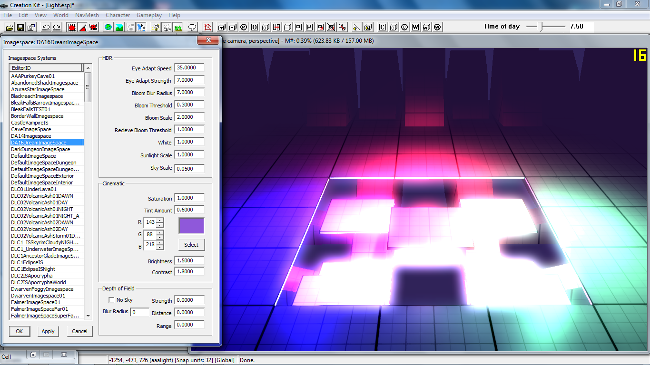Toggle the Snap to Grid icon
The image size is (650, 365).
[x=72, y=27]
